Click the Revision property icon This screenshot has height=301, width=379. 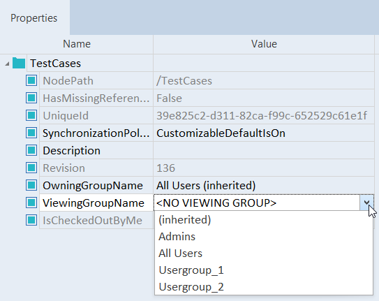[x=31, y=168]
